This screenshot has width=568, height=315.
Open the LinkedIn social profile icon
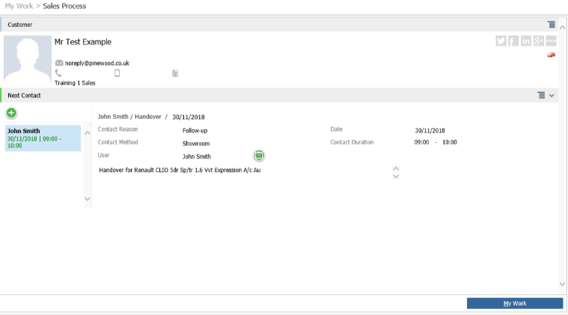click(525, 41)
